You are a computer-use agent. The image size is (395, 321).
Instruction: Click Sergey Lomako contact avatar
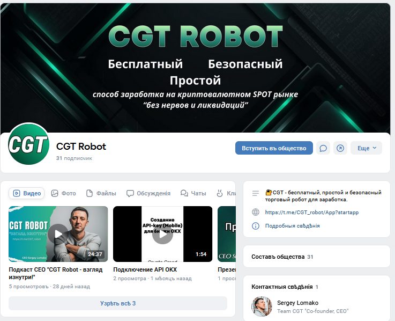point(262,307)
